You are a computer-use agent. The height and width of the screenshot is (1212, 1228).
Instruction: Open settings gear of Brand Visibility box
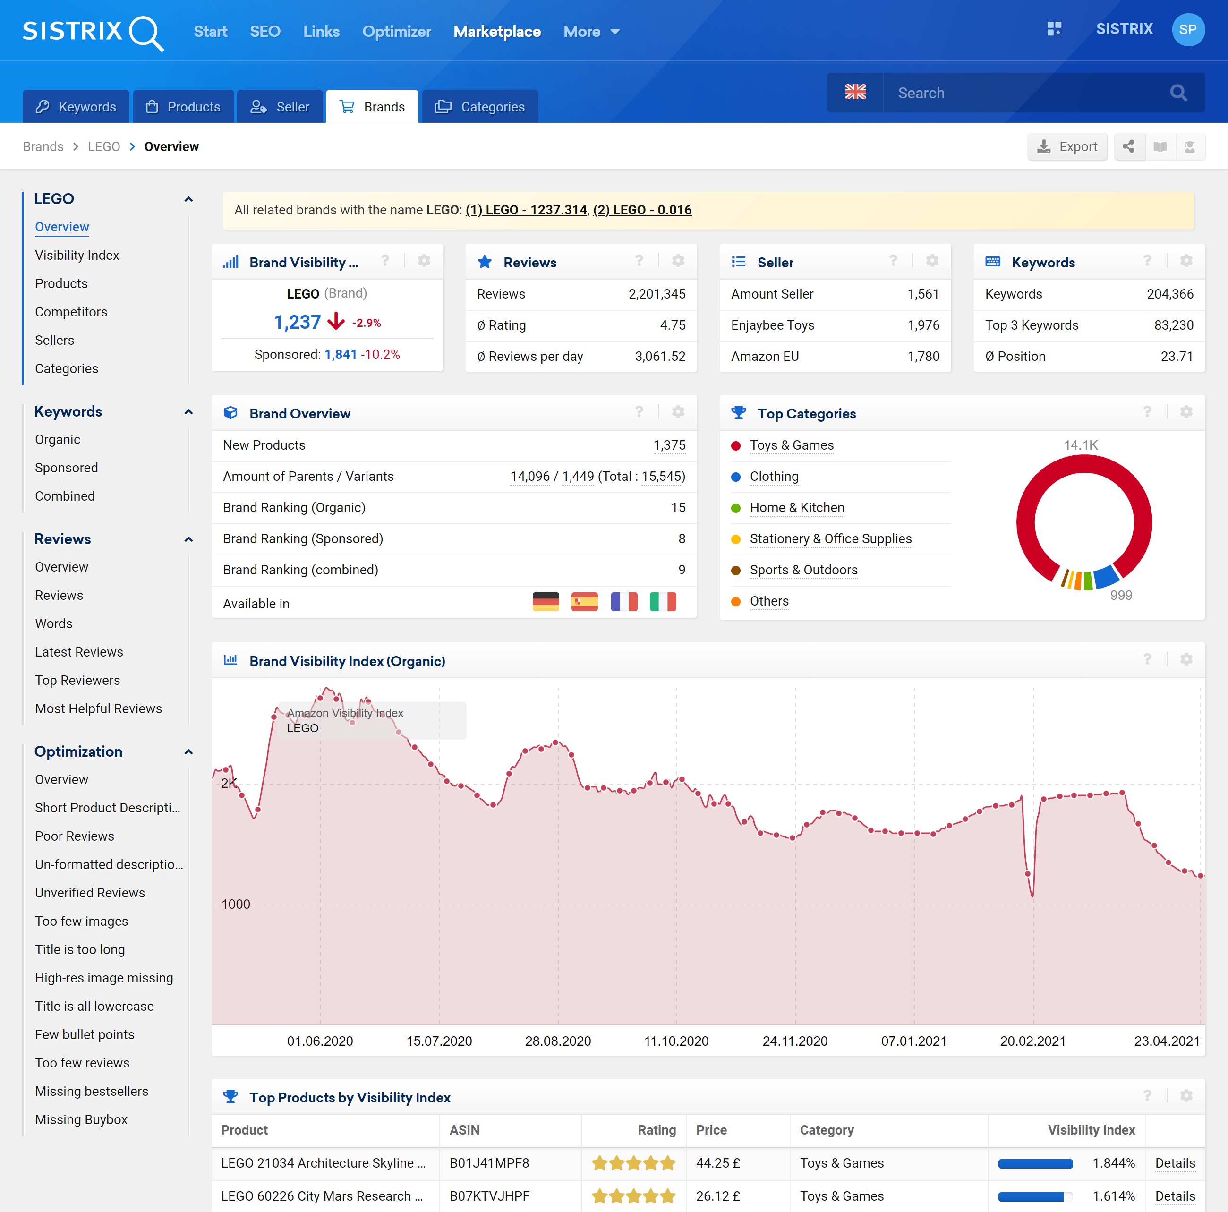[x=424, y=261]
